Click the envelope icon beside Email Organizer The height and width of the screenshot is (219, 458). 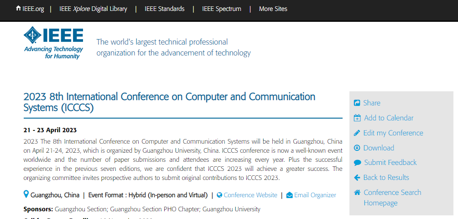pyautogui.click(x=290, y=195)
